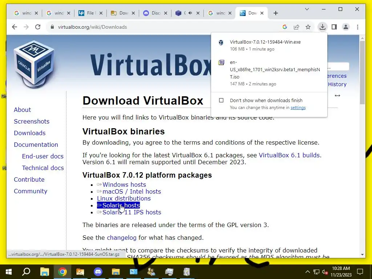The width and height of the screenshot is (372, 279).
Task: Click the page's vertical scrollbar thumb
Action: [362, 72]
